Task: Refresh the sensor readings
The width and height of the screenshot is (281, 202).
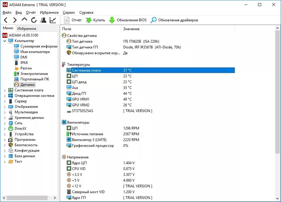Action: 34,20
